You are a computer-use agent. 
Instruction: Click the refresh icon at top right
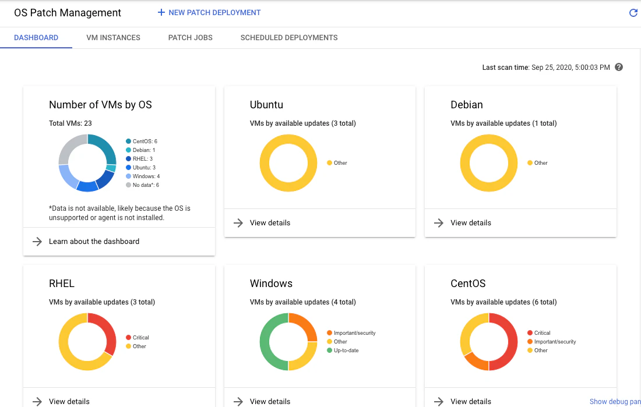click(x=633, y=13)
